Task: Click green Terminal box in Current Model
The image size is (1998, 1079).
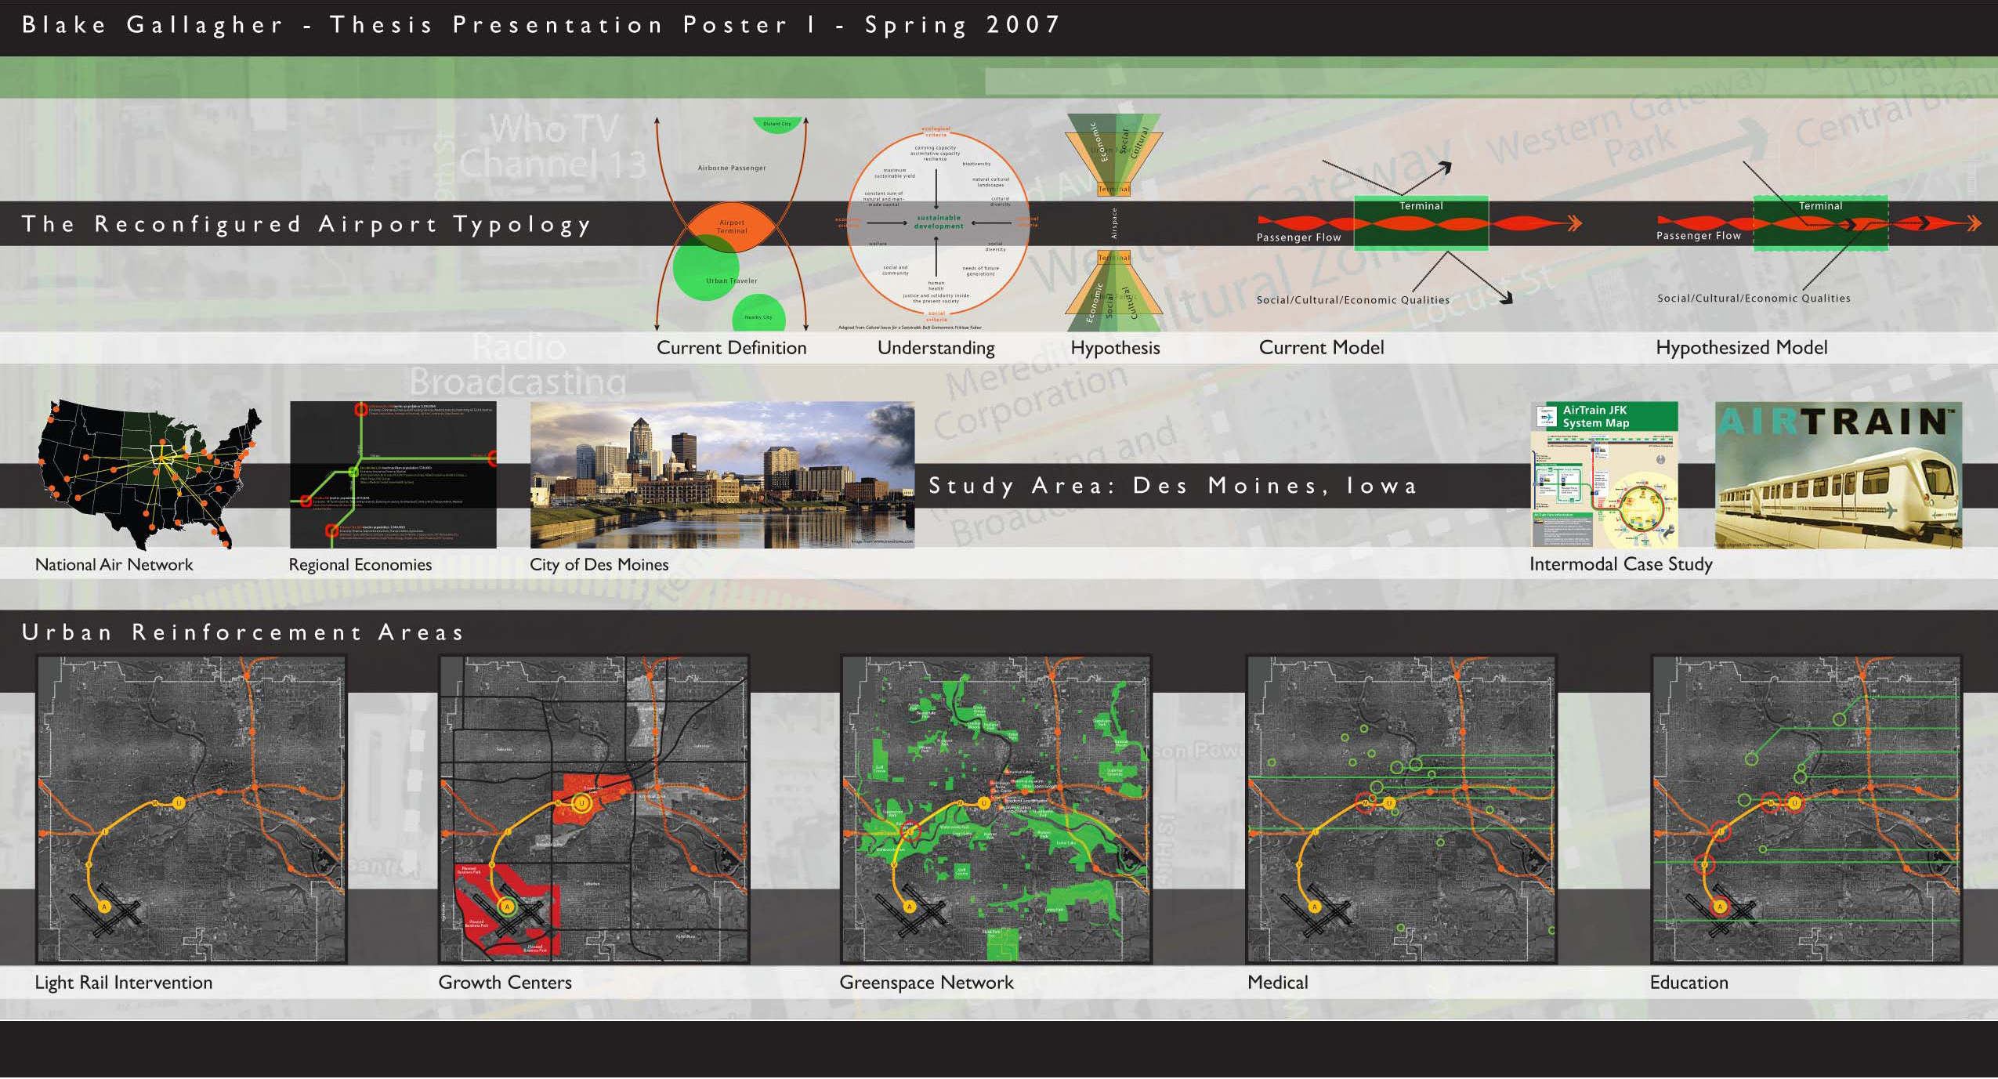Action: pos(1421,223)
